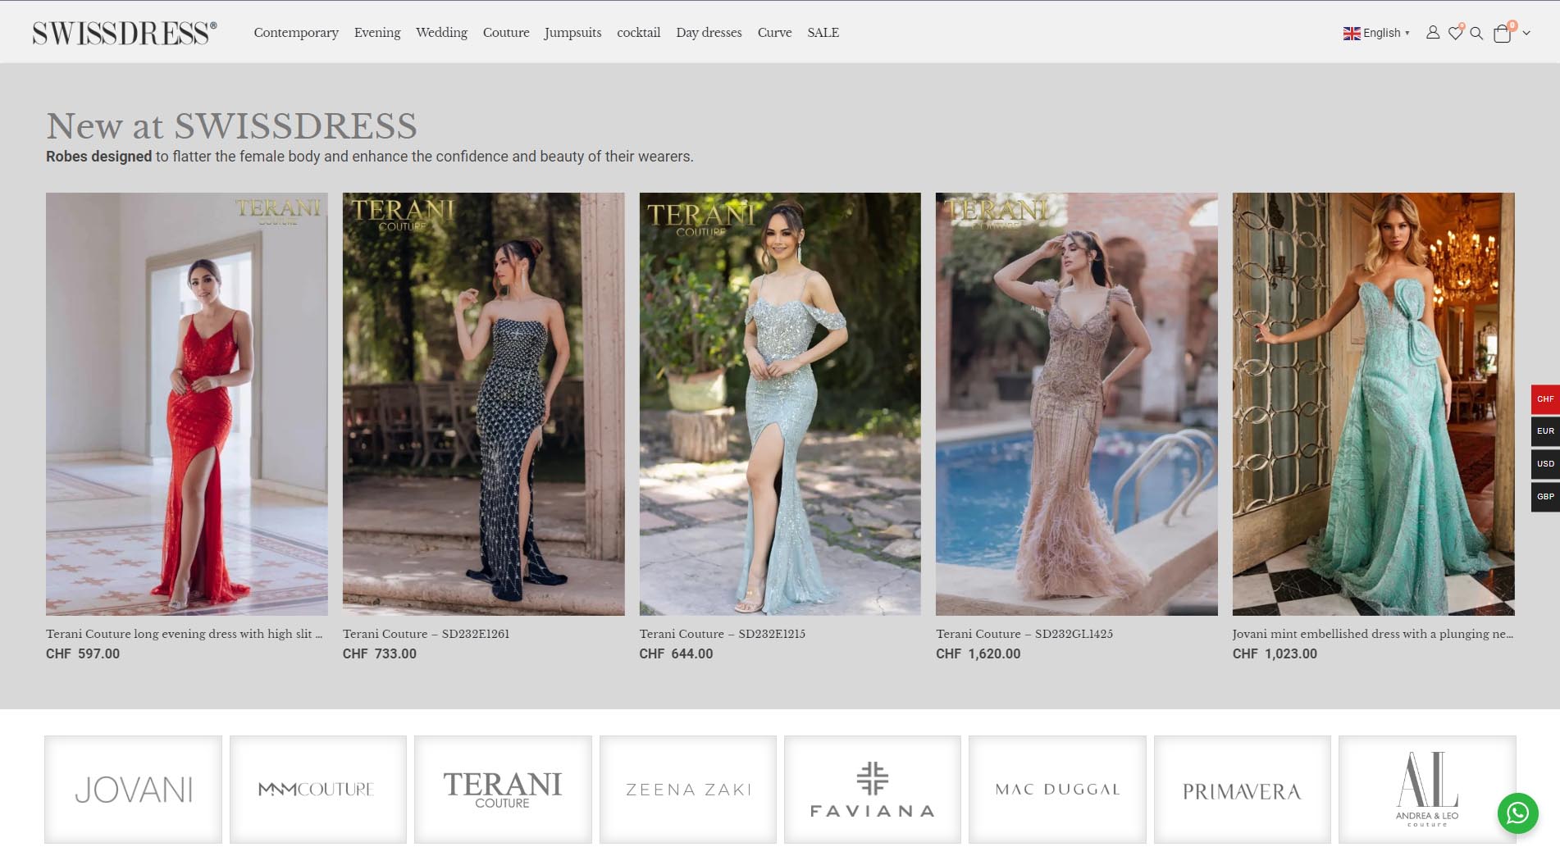
Task: Click the price CHF 1,023.00
Action: [1275, 653]
